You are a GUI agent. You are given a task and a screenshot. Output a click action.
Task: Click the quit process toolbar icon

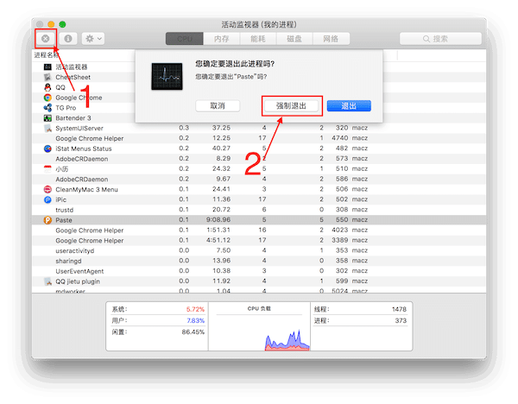46,39
